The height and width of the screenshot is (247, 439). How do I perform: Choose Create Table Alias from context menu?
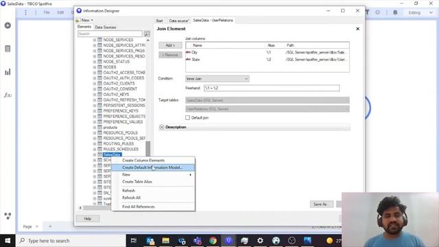point(153,182)
